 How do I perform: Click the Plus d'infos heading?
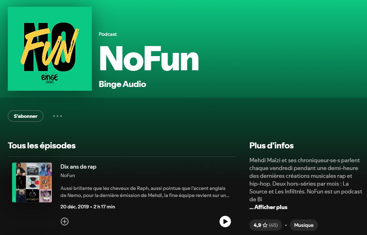[x=271, y=146]
